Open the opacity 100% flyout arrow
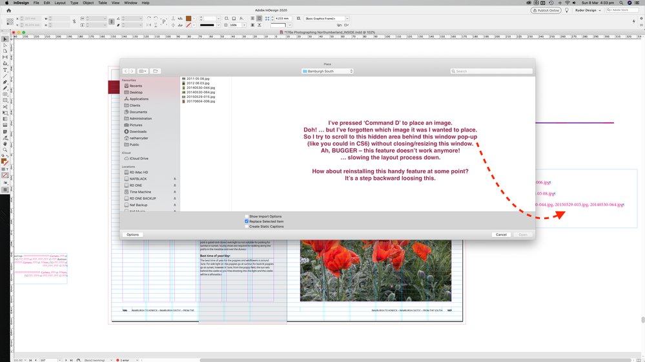This screenshot has height=362, width=645. click(x=244, y=25)
